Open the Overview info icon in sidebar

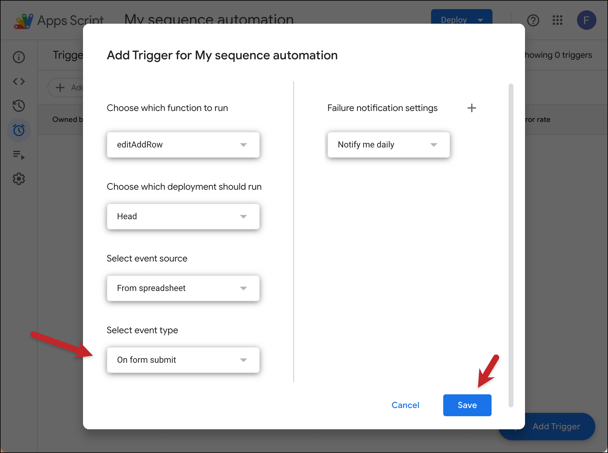19,57
